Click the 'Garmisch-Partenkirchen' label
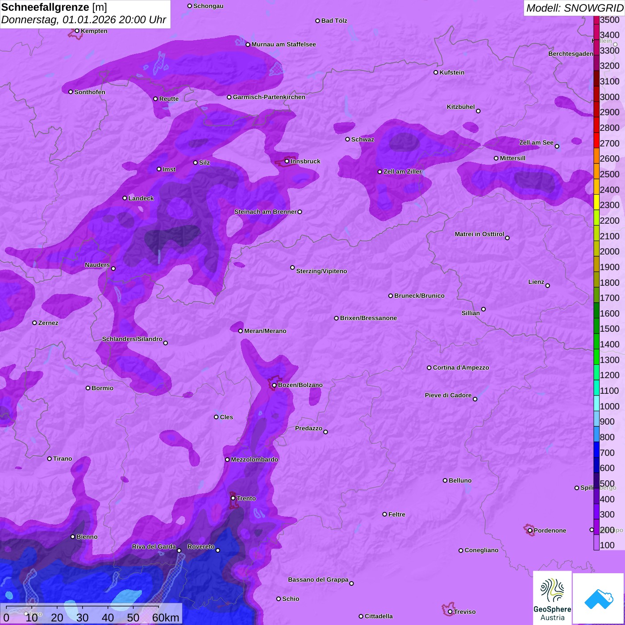This screenshot has height=625, width=625. (x=269, y=97)
